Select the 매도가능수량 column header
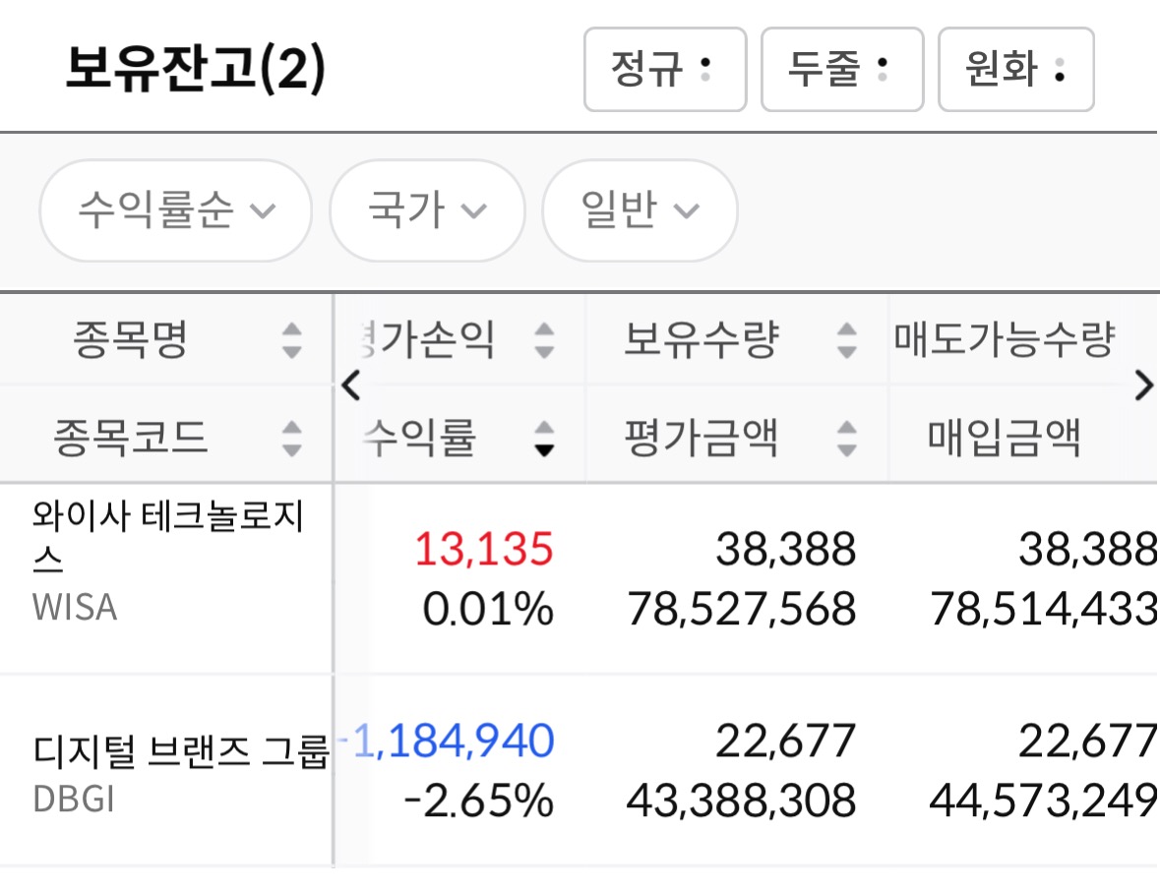This screenshot has width=1160, height=890. point(1004,339)
